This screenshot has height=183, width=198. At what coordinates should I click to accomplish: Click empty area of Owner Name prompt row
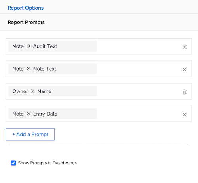click(139, 91)
